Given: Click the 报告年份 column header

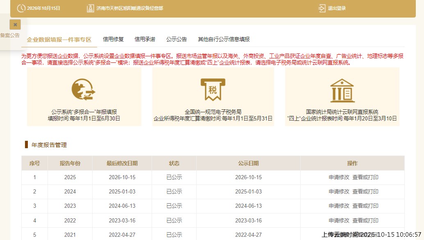Looking at the screenshot, I should pyautogui.click(x=70, y=163).
